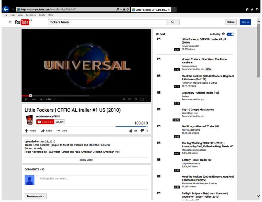Viewport: 262px width, 202px height.
Task: Click Add a public comment box
Action: pos(93,180)
